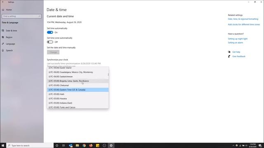Screen dimensions: 264x148
Task: Open the Windows Start menu
Action: 3,146
